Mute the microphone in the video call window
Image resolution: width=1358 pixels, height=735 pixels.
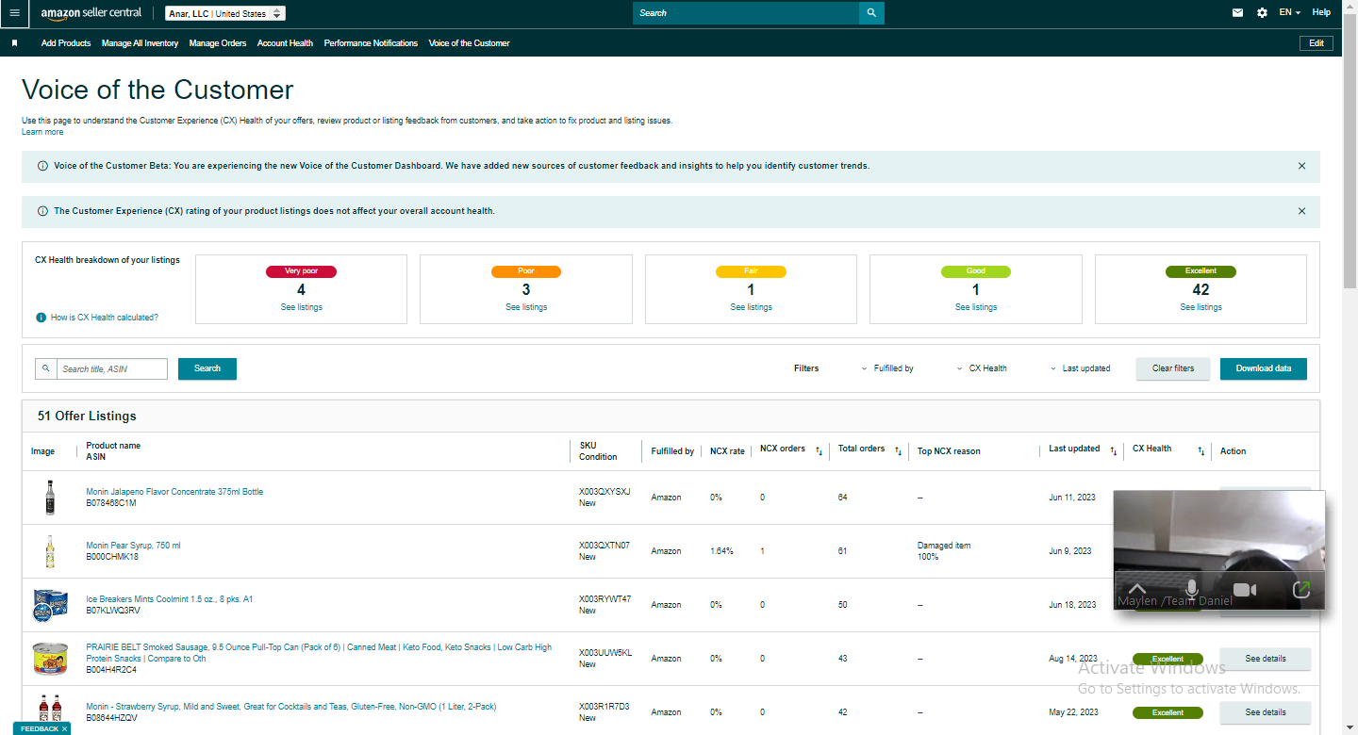[x=1191, y=590]
